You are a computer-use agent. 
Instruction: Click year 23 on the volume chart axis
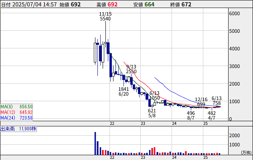click(143, 158)
